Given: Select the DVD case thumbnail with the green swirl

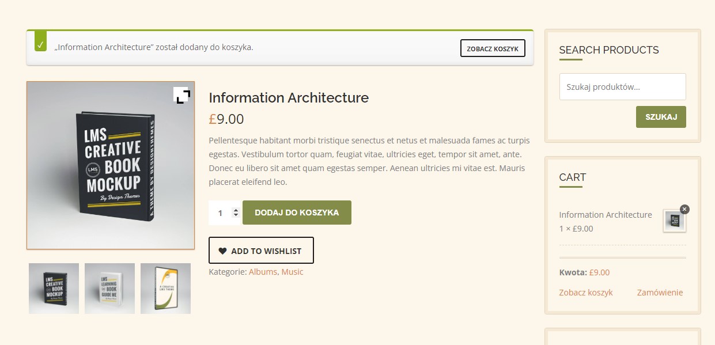Looking at the screenshot, I should [165, 289].
